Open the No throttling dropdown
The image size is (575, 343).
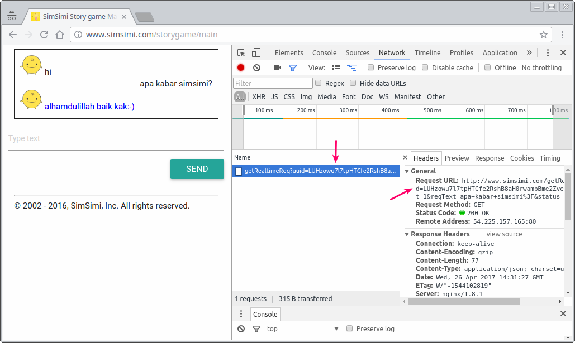click(x=541, y=67)
